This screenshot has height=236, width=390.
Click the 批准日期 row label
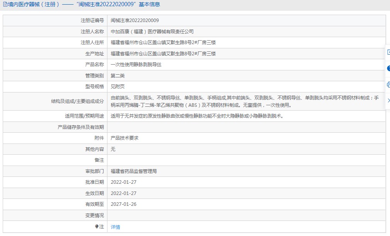click(95, 182)
